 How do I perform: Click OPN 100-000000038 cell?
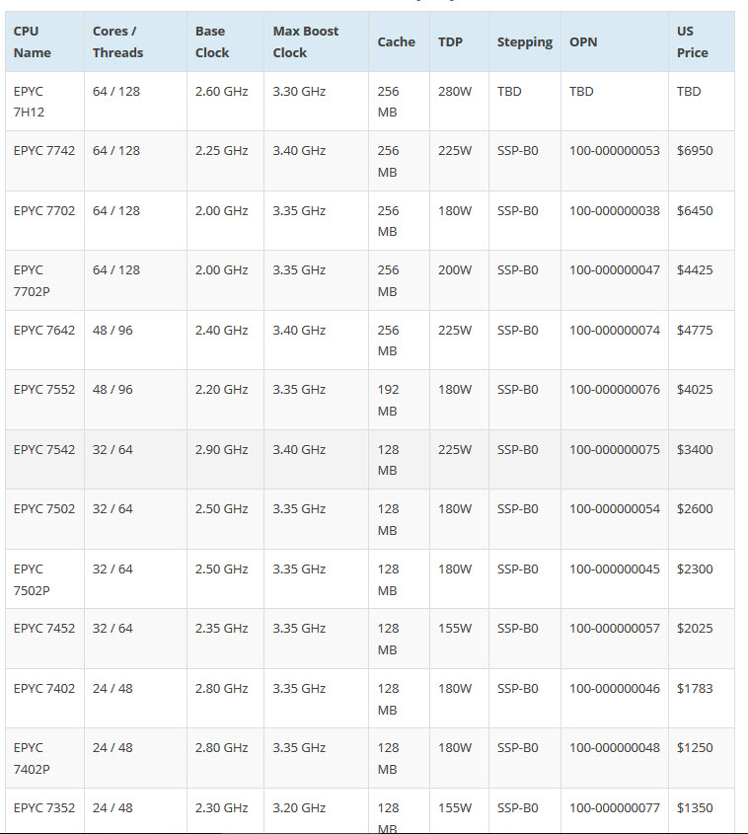point(615,221)
